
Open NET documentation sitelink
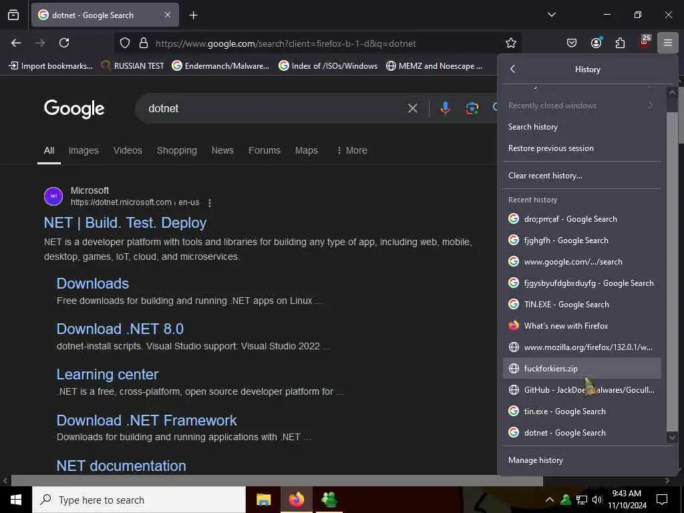[122, 466]
